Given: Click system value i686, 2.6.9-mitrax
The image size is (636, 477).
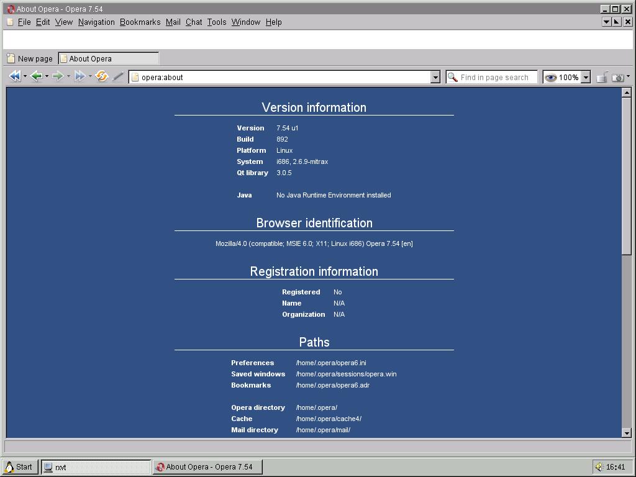Looking at the screenshot, I should click(302, 161).
